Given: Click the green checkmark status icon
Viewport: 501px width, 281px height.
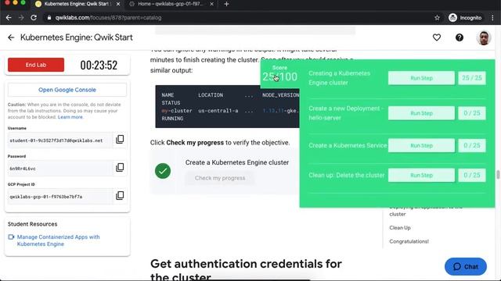Looking at the screenshot, I should (163, 171).
